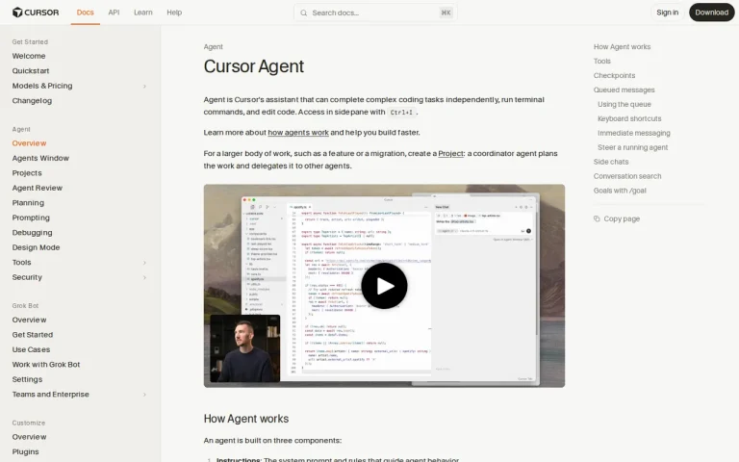The width and height of the screenshot is (739, 462).
Task: Open Agent Review page
Action: tap(38, 188)
